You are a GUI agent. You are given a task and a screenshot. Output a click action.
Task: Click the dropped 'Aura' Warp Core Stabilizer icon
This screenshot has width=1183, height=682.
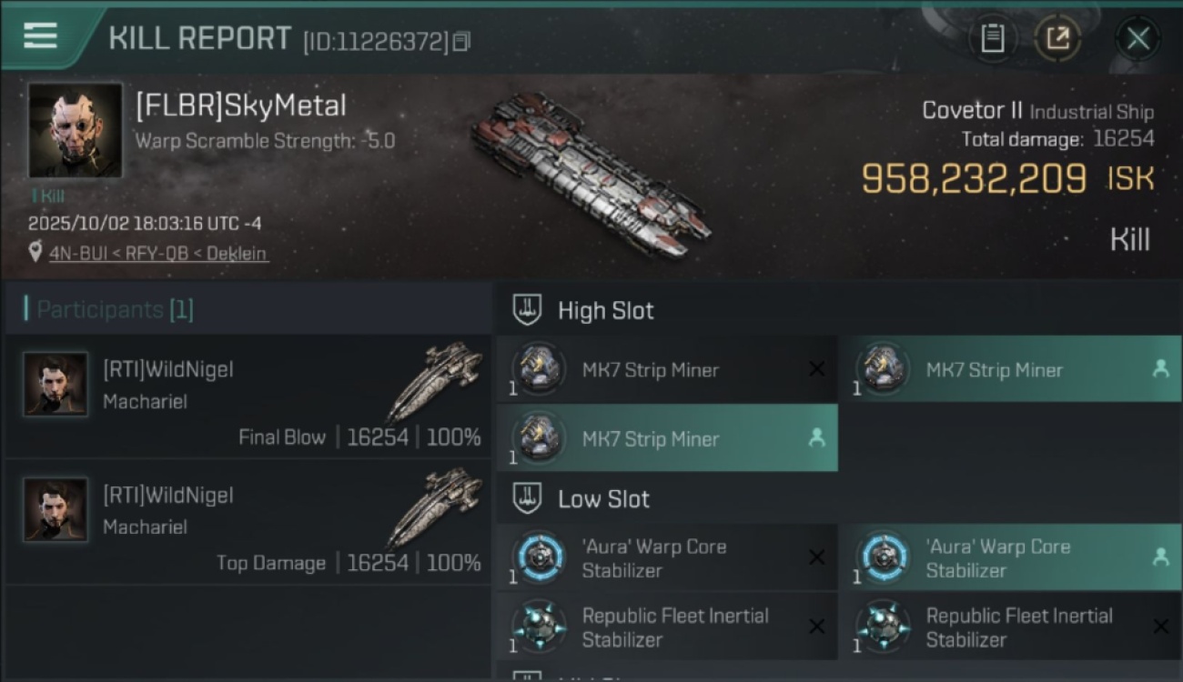click(x=884, y=557)
